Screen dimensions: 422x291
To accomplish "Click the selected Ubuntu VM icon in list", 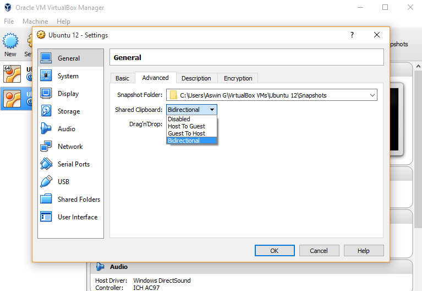I will point(12,99).
